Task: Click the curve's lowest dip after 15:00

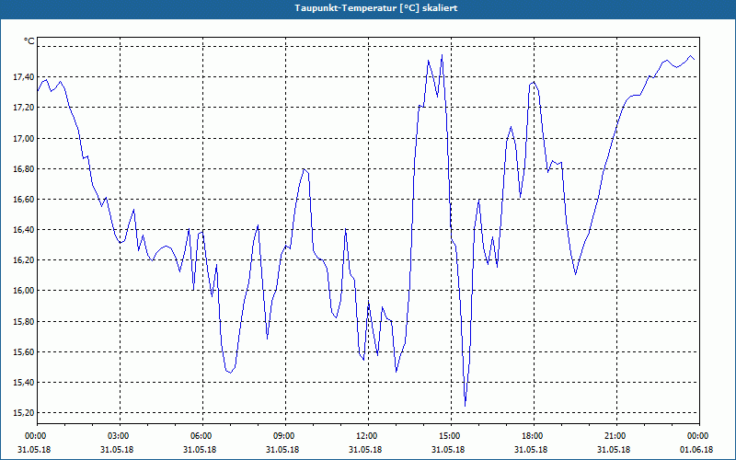Action: [465, 406]
